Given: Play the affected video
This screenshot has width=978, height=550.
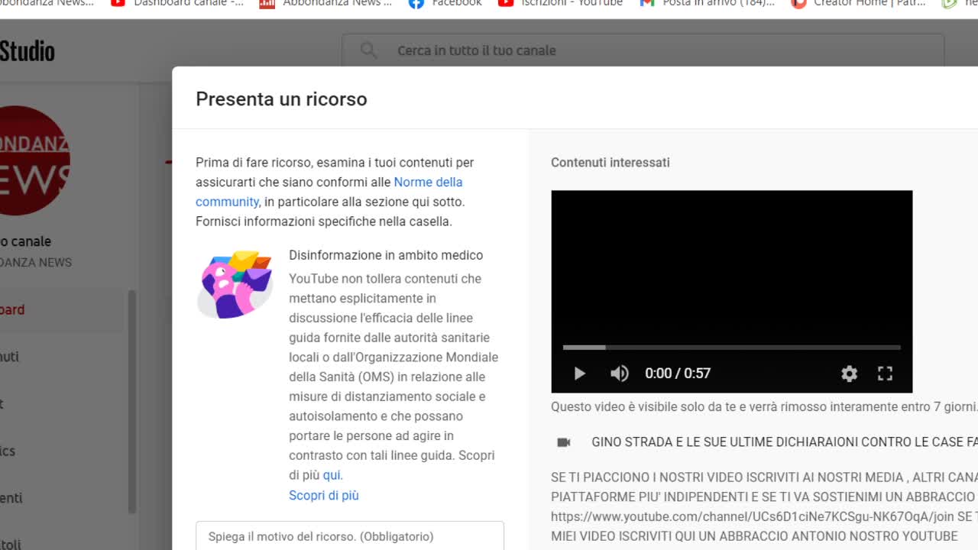Looking at the screenshot, I should 579,373.
